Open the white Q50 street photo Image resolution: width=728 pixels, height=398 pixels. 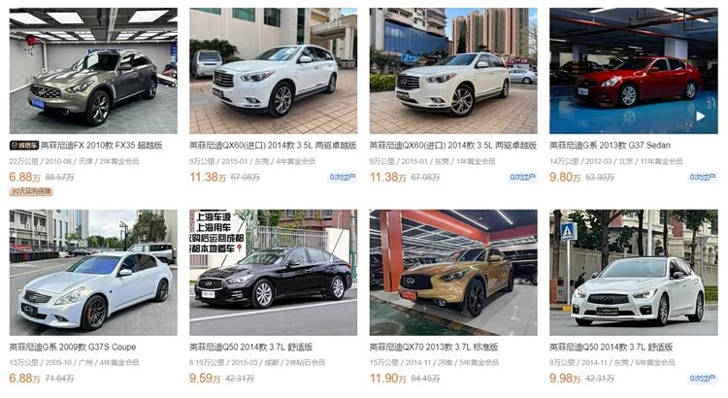(x=633, y=273)
